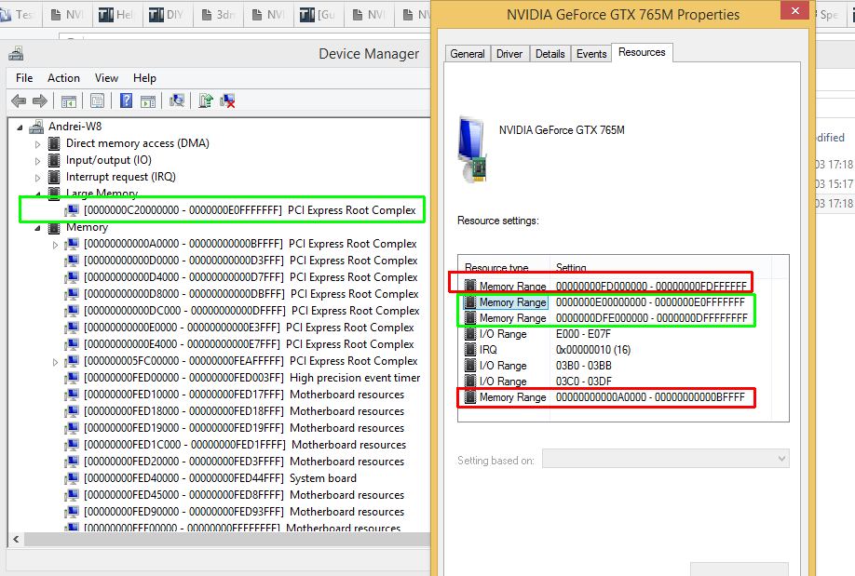
Task: Click the chip icon beside Direct memory access (DMA)
Action: (x=54, y=143)
